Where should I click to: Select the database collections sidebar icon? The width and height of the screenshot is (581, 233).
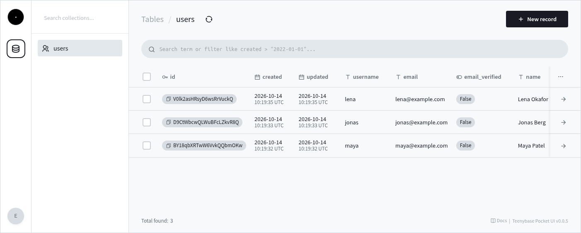pos(16,49)
